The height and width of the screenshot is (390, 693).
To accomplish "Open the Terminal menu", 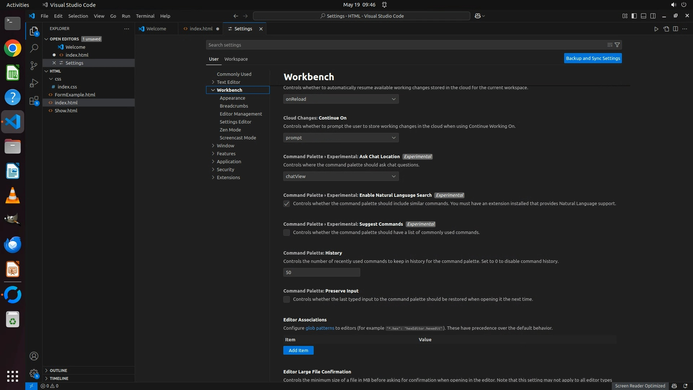I will (145, 16).
